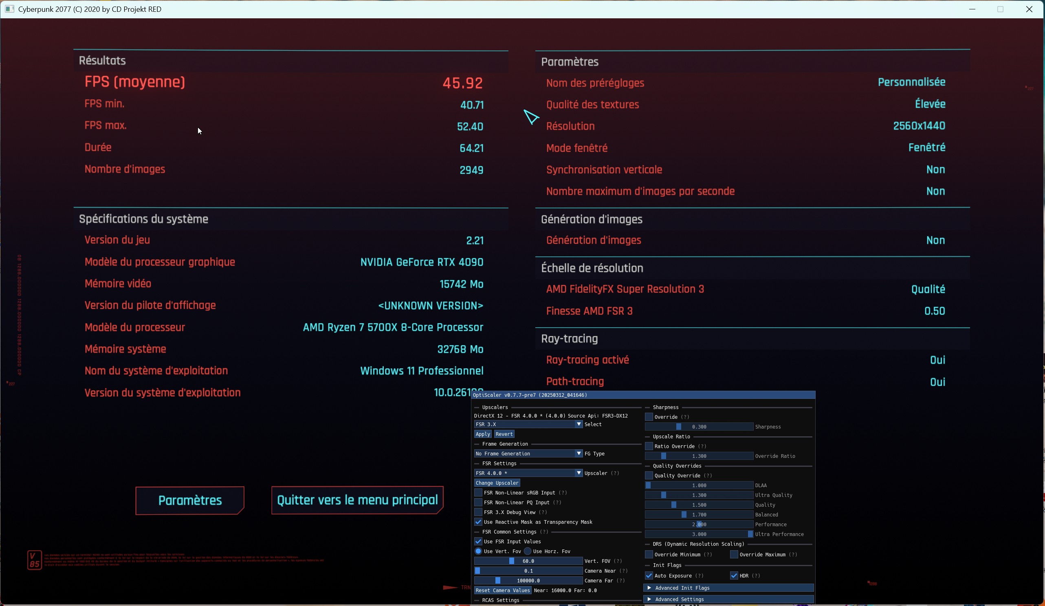Screen dimensions: 1045x606
Task: Click Quitter vers le menu principal
Action: tap(357, 500)
